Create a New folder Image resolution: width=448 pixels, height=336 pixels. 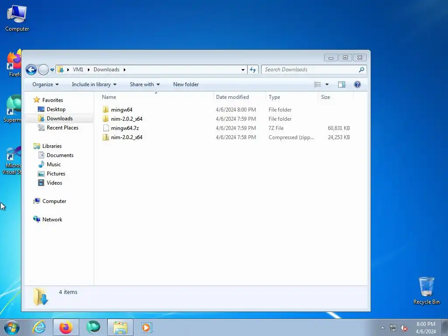pos(186,84)
